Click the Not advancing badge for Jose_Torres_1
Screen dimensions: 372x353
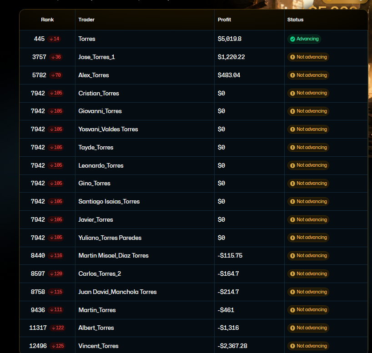pyautogui.click(x=308, y=57)
